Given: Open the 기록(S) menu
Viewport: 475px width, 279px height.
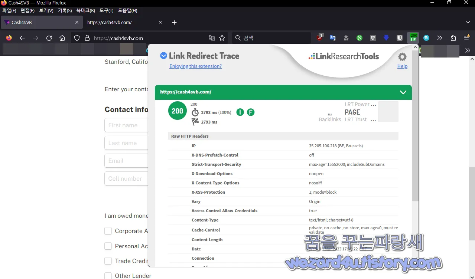Looking at the screenshot, I should pyautogui.click(x=65, y=10).
